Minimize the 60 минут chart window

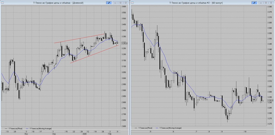(261, 3)
